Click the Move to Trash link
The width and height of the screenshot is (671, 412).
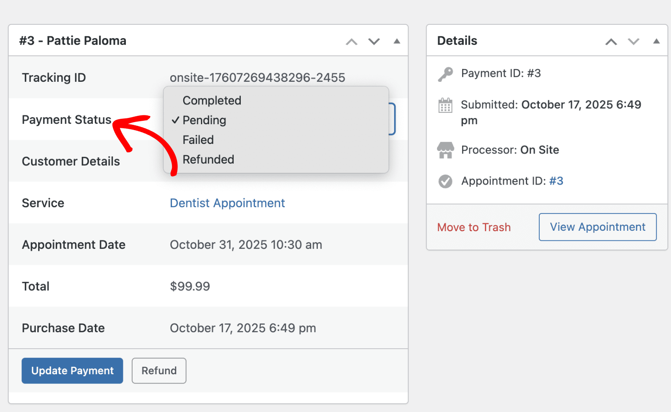[x=474, y=227]
